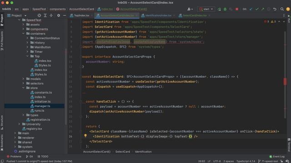Click the Project panel vertical scrollbar
The width and height of the screenshot is (291, 163).
(x=66, y=87)
